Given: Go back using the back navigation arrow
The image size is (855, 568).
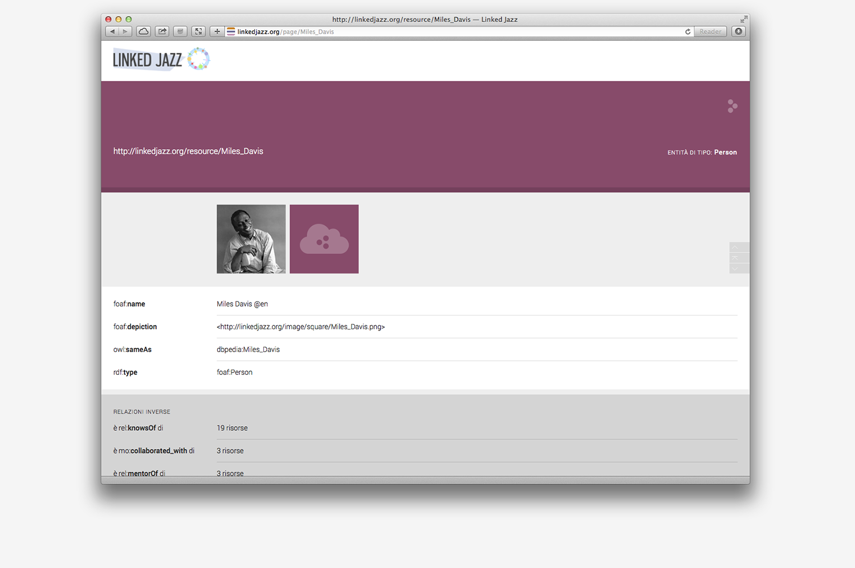Looking at the screenshot, I should click(x=112, y=31).
